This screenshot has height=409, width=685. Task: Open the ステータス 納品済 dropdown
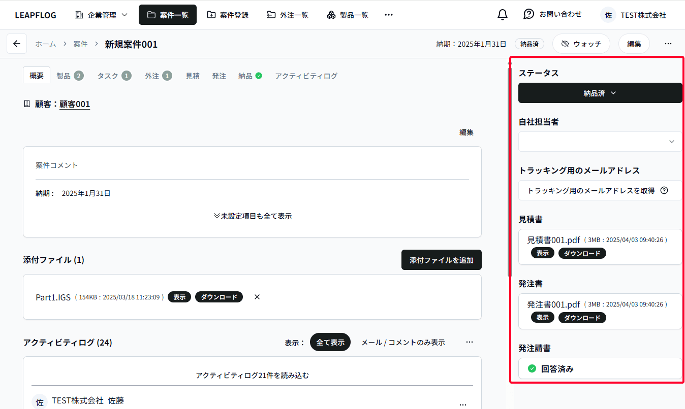coord(600,93)
